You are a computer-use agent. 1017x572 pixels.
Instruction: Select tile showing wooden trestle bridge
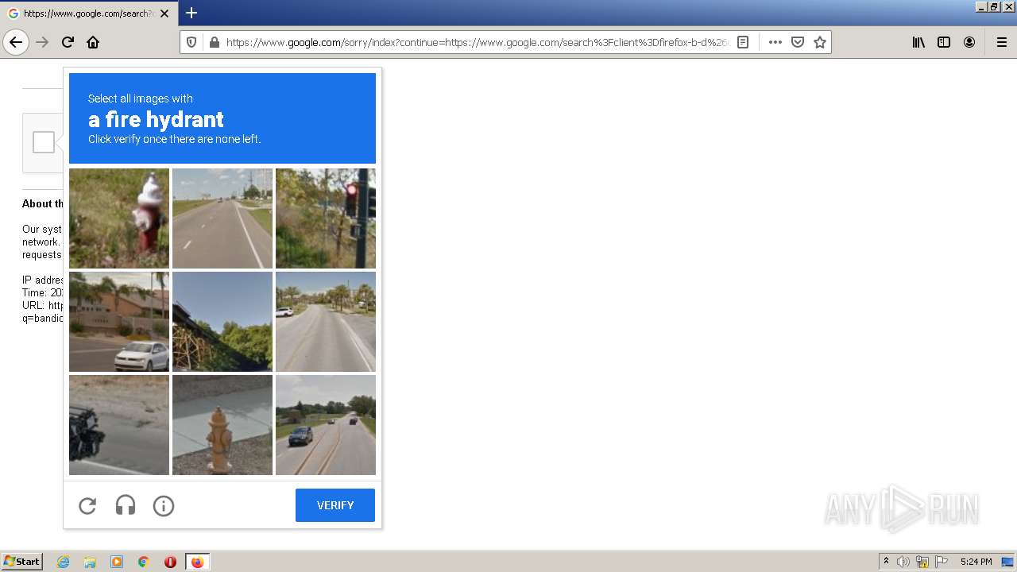coord(222,322)
